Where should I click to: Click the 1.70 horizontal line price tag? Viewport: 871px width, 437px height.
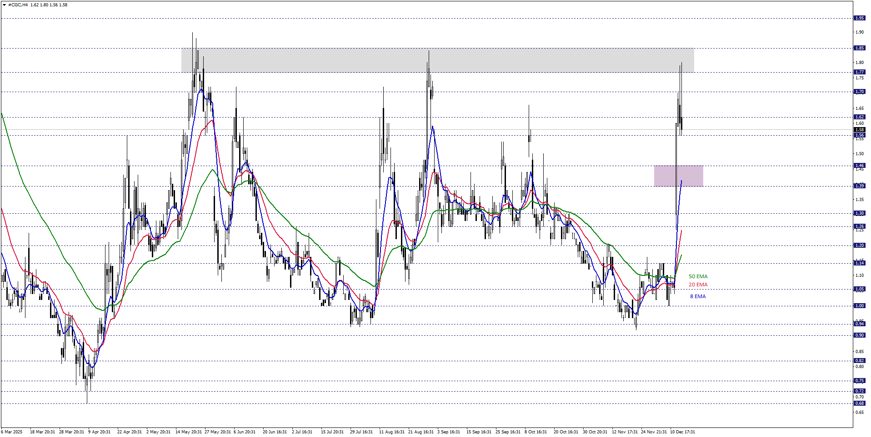click(859, 92)
